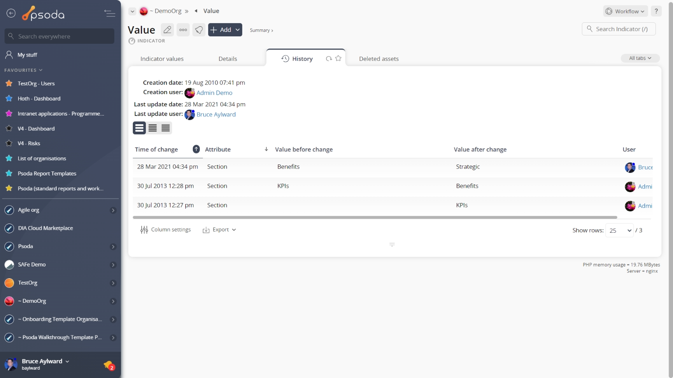The width and height of the screenshot is (673, 378).
Task: Open Psoda Report Templates favourite
Action: pyautogui.click(x=47, y=173)
